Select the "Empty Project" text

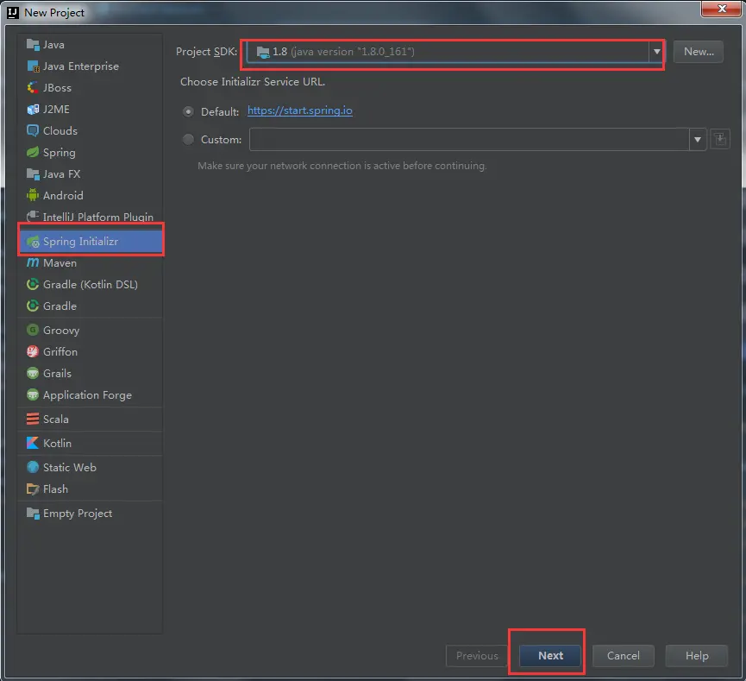tap(78, 514)
